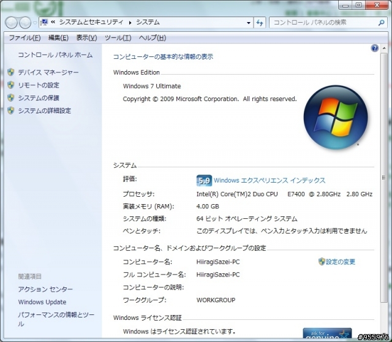This screenshot has height=342, width=392.
Task: Close the System window
Action: [x=377, y=6]
